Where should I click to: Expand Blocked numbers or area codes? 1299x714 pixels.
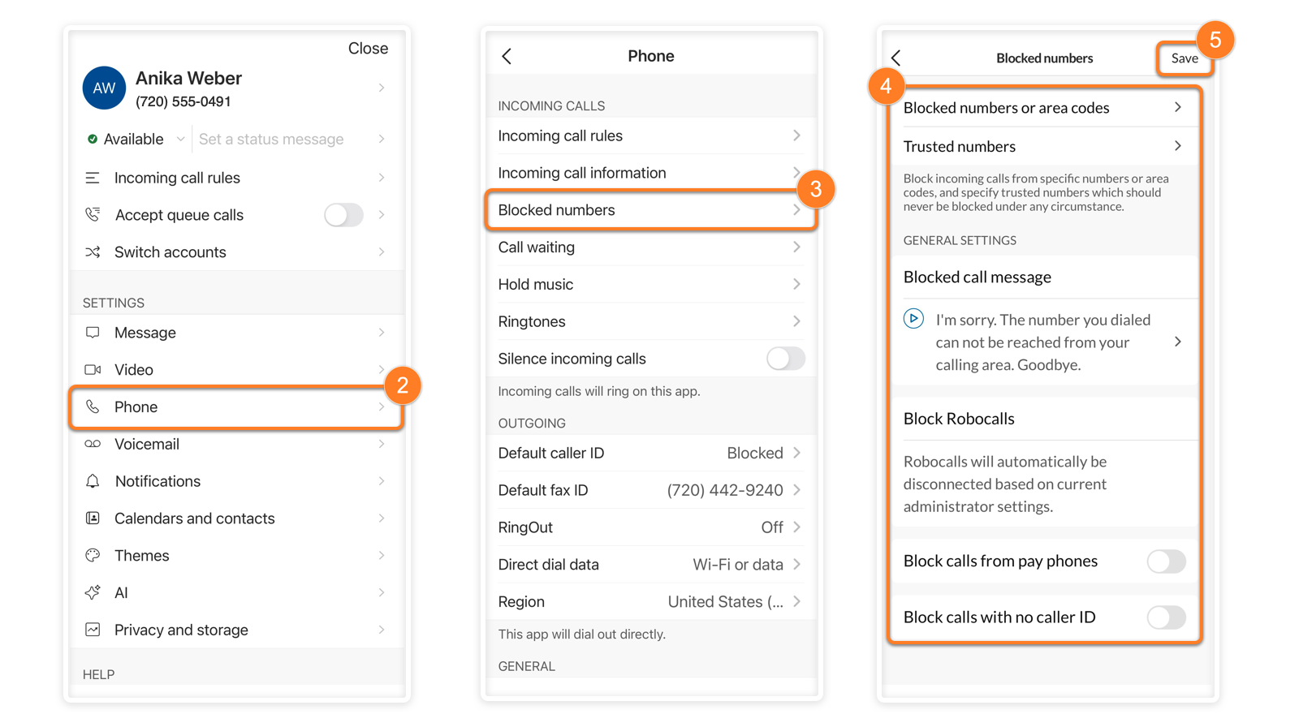[1044, 108]
